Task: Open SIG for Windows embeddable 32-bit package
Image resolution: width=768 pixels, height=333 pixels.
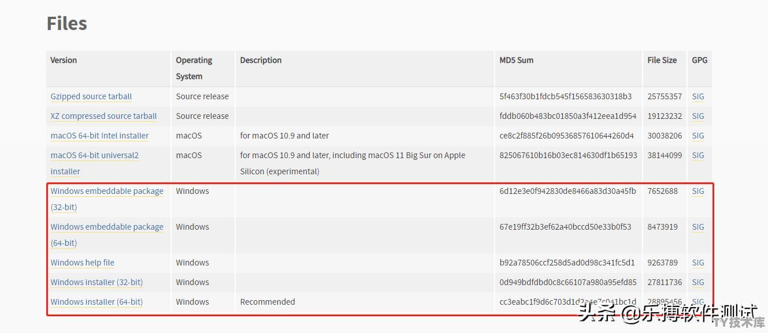Action: coord(698,191)
